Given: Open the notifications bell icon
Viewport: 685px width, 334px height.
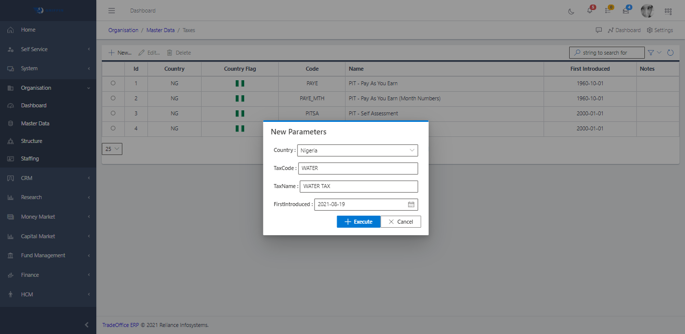Looking at the screenshot, I should pos(590,11).
